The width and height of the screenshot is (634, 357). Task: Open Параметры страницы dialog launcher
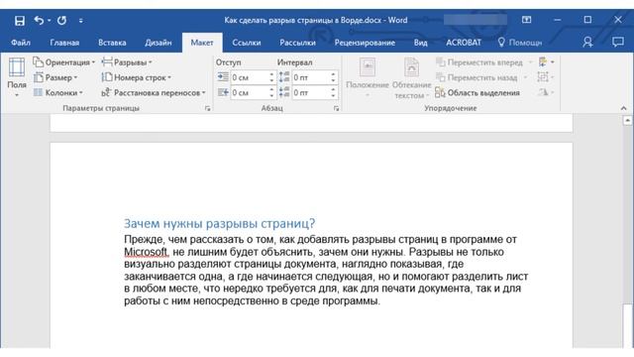pos(207,108)
